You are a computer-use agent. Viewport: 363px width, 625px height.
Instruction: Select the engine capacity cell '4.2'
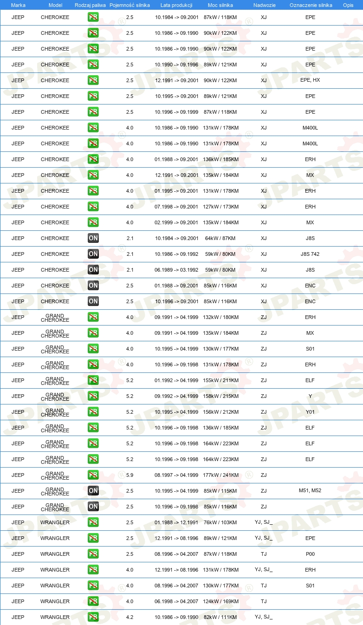[x=130, y=617]
